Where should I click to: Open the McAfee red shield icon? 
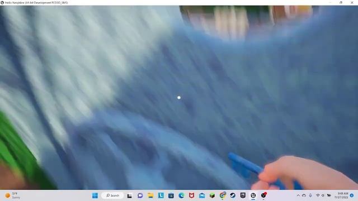click(191, 195)
